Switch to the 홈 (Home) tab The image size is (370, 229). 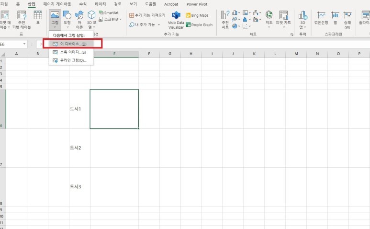18,4
